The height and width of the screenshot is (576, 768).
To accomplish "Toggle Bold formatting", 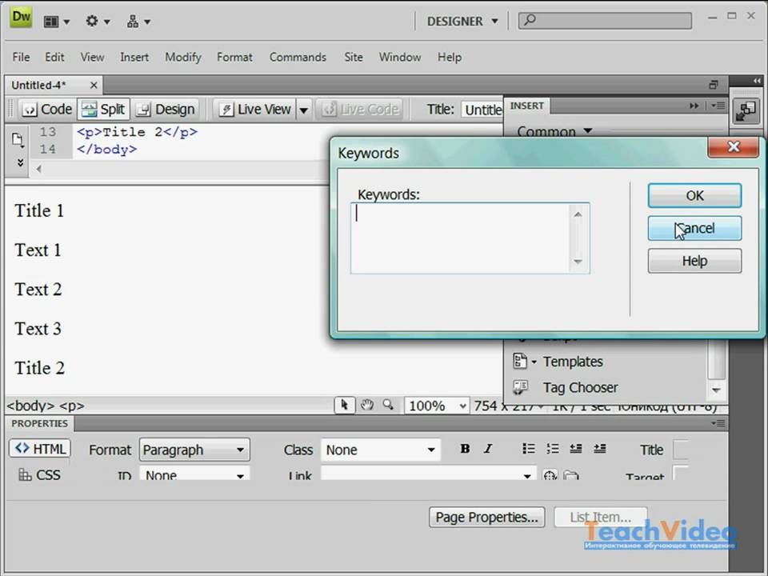I will [x=465, y=449].
